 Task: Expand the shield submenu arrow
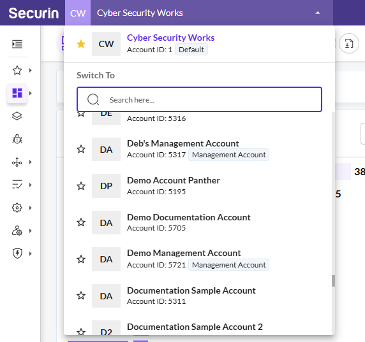(x=30, y=253)
